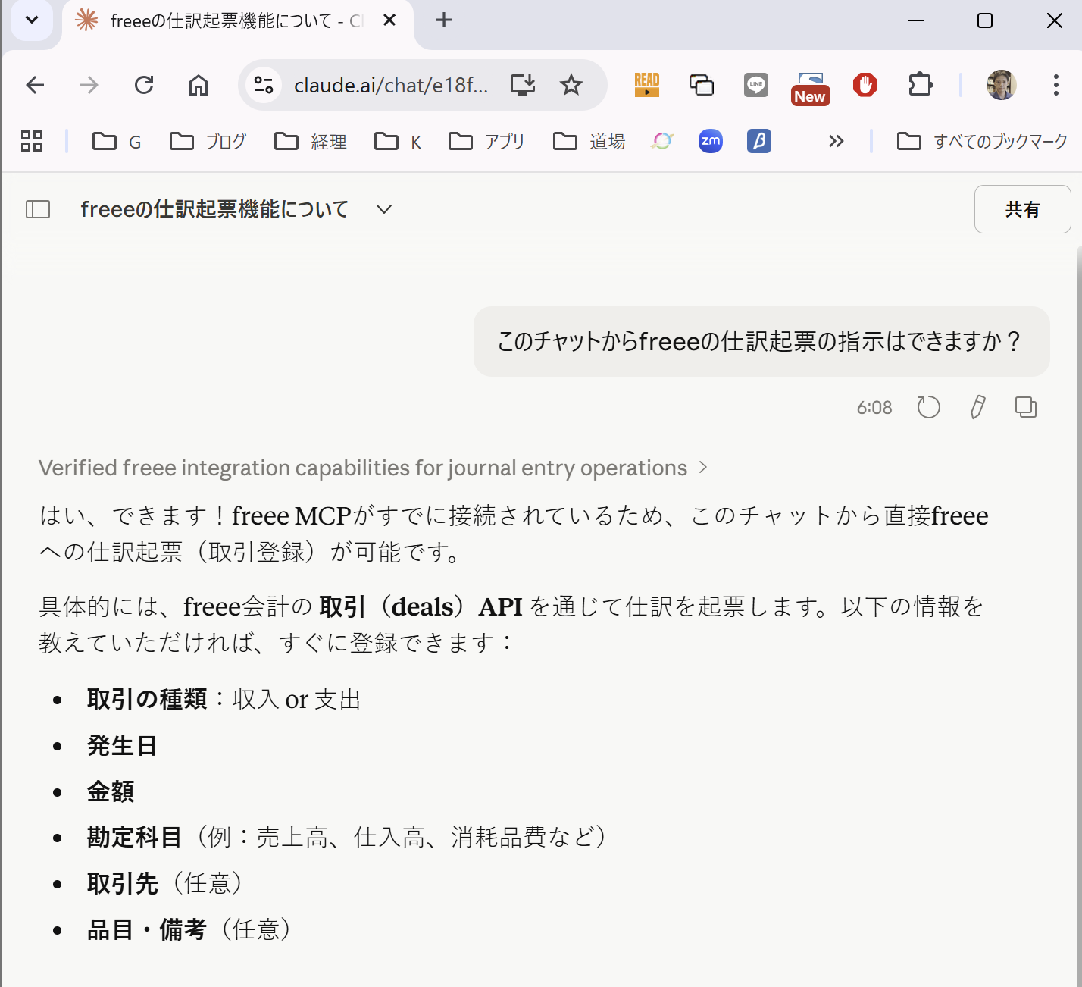Click the install app icon in address bar
1082x987 pixels.
[x=523, y=85]
